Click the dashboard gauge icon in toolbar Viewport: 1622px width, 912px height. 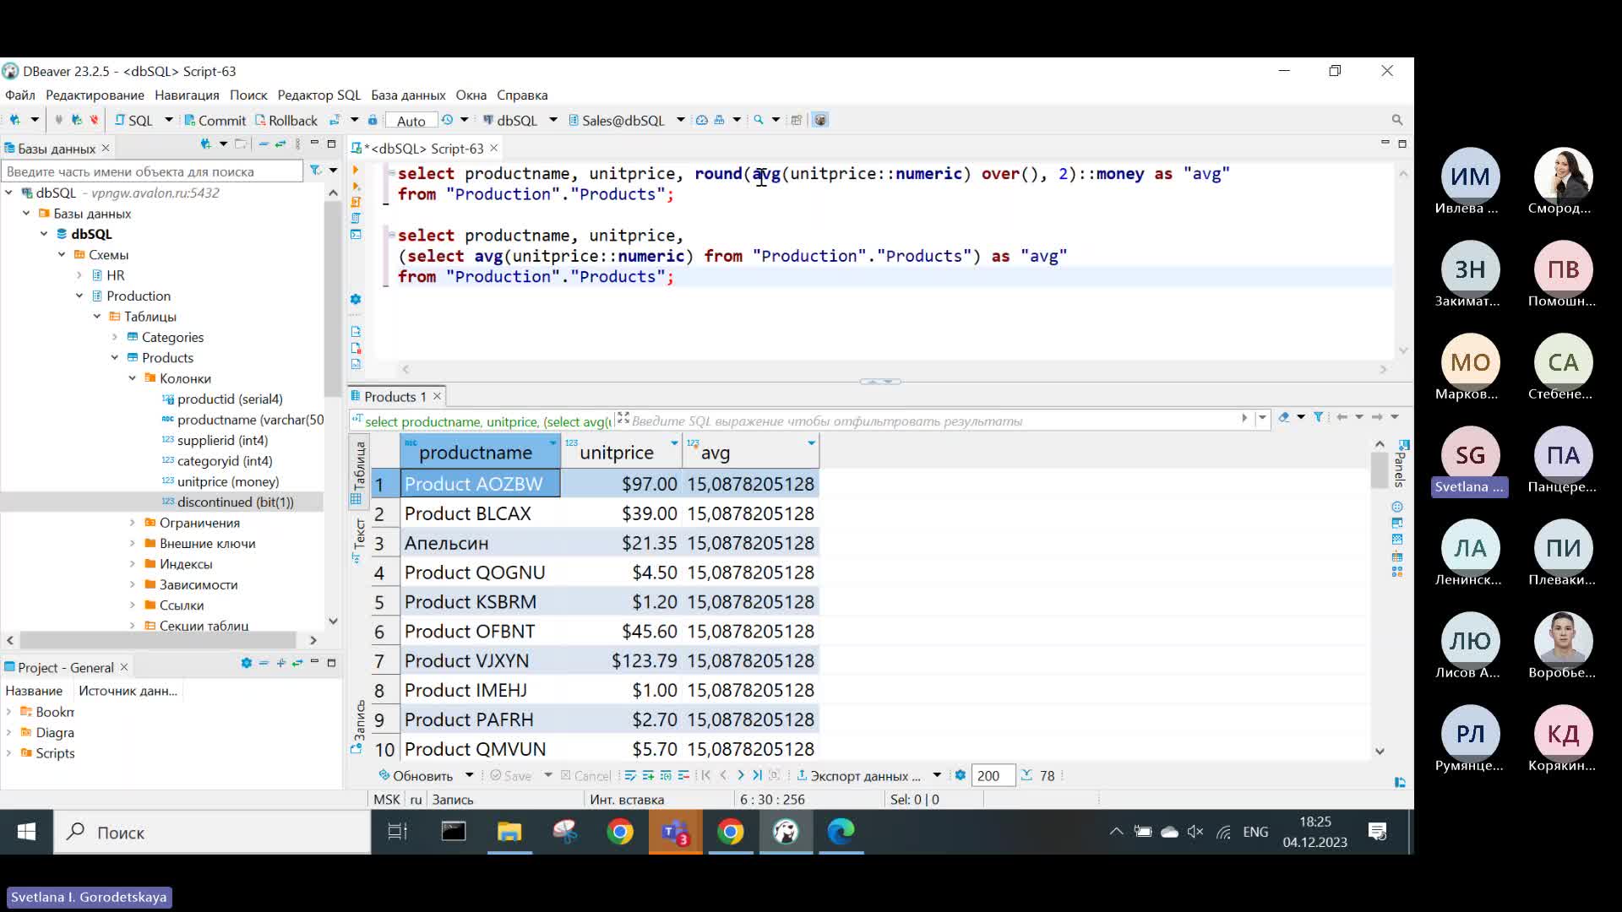click(701, 120)
